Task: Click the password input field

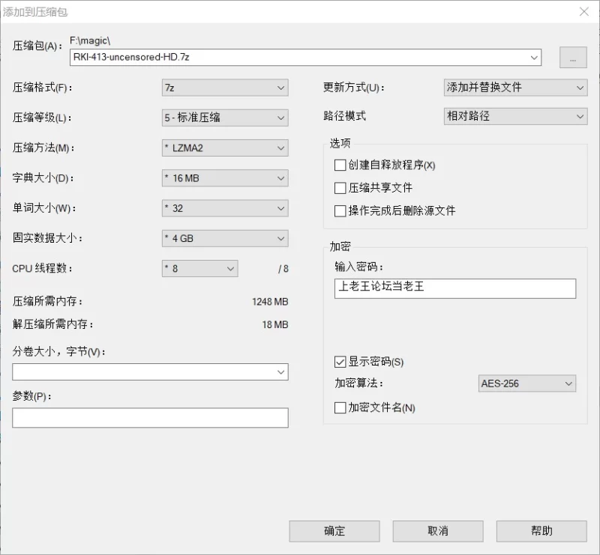Action: coord(455,288)
